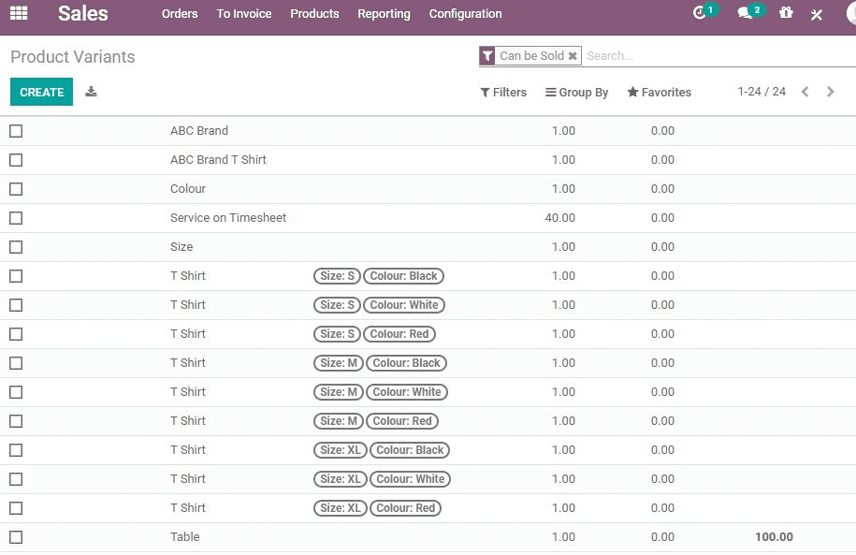Open the Reporting menu
The height and width of the screenshot is (555, 856).
pos(384,14)
